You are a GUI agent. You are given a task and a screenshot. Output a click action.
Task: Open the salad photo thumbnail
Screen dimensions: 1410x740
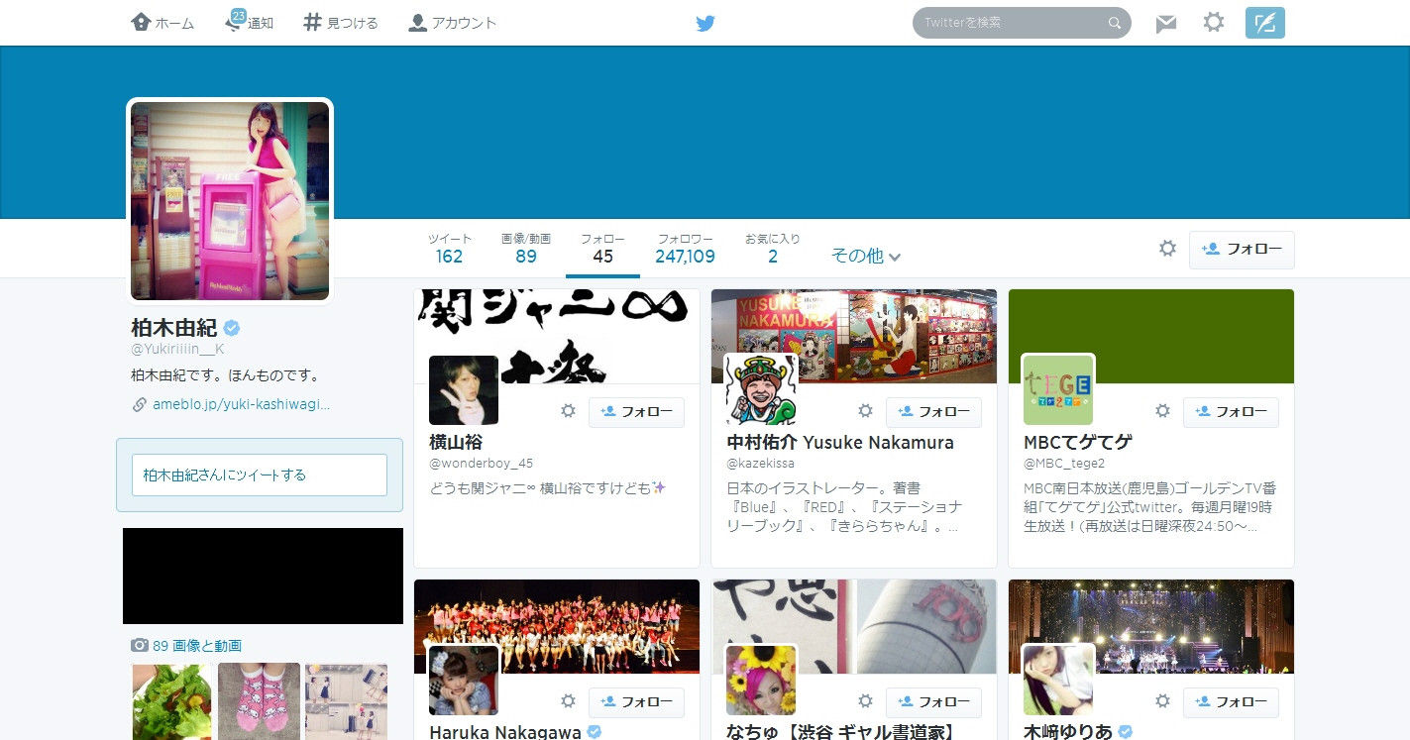tap(170, 701)
